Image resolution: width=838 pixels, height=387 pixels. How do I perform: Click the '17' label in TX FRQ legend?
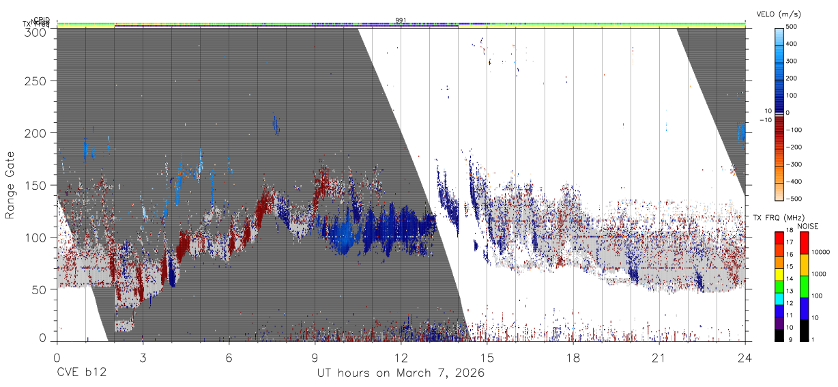point(790,242)
